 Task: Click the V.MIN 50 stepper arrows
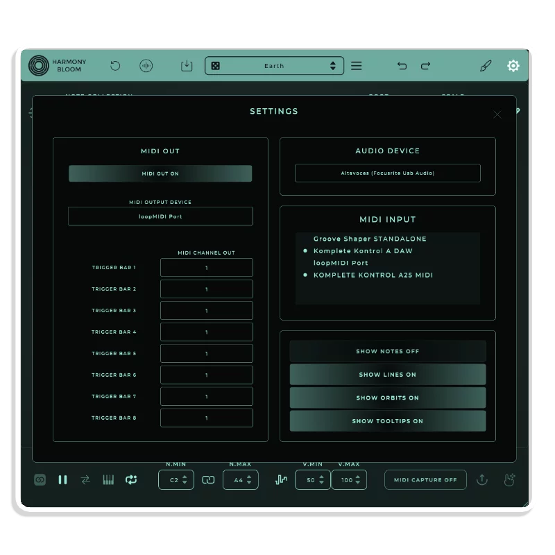[x=321, y=480]
